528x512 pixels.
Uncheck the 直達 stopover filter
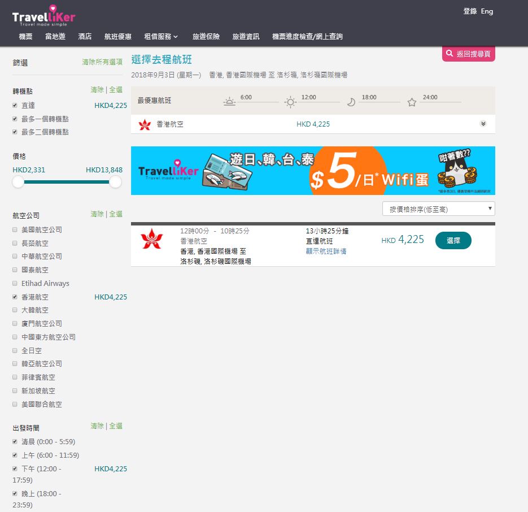click(x=15, y=106)
